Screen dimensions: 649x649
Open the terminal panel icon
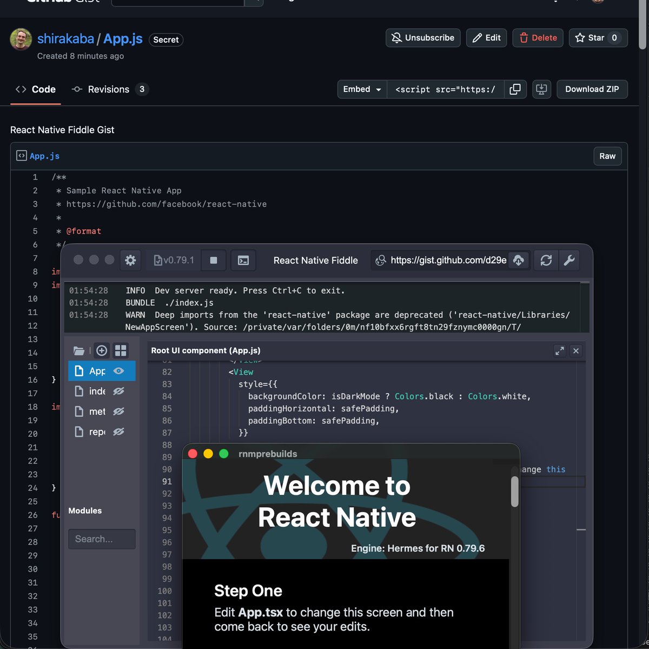(243, 260)
